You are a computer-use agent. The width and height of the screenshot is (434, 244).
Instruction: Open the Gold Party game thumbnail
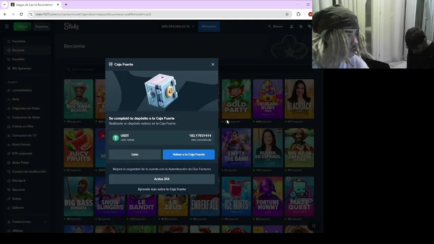236,99
